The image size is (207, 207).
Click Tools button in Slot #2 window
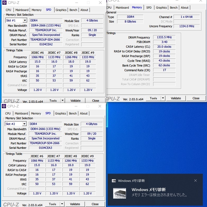(x=53, y=204)
